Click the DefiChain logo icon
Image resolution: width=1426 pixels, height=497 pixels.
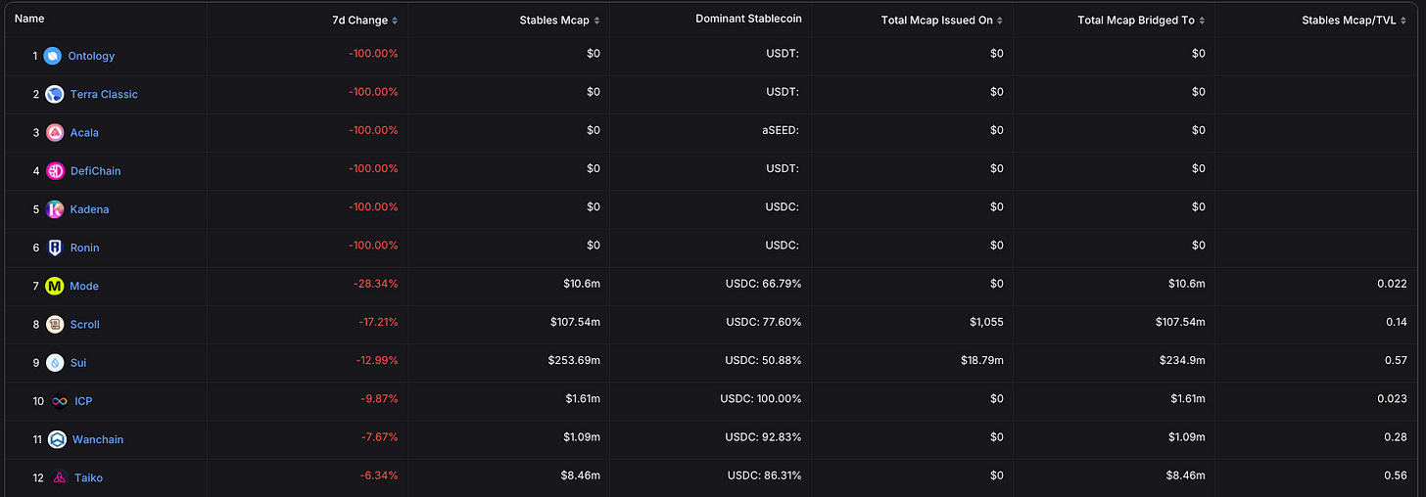[55, 170]
